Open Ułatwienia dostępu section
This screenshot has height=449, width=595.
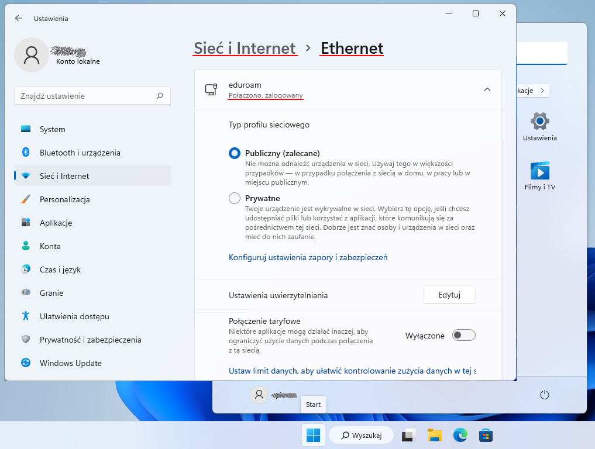74,316
